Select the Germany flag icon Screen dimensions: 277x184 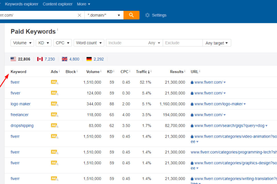tap(89, 59)
